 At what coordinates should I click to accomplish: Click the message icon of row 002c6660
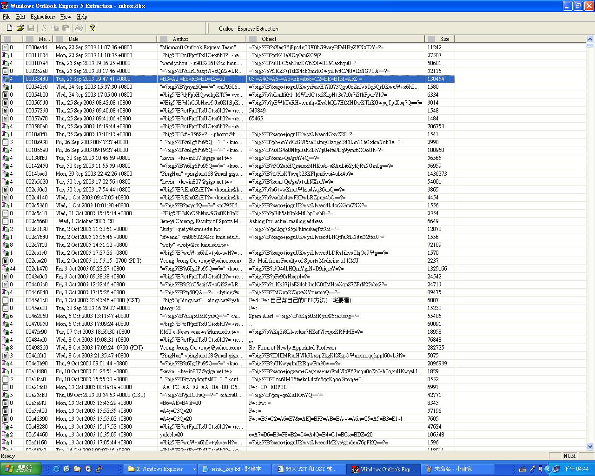pos(5,221)
